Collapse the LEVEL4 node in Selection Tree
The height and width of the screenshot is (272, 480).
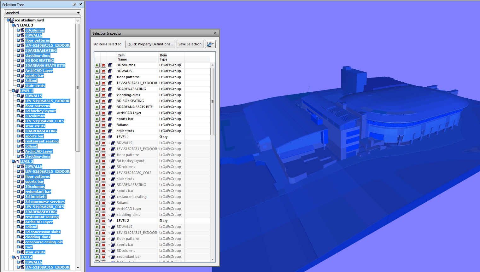pos(13,257)
